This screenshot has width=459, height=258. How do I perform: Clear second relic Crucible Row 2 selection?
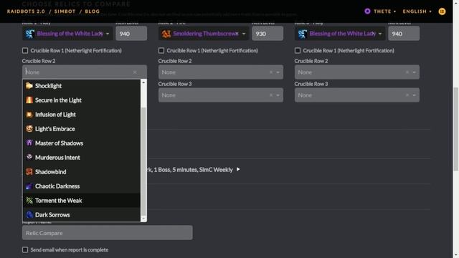[271, 72]
